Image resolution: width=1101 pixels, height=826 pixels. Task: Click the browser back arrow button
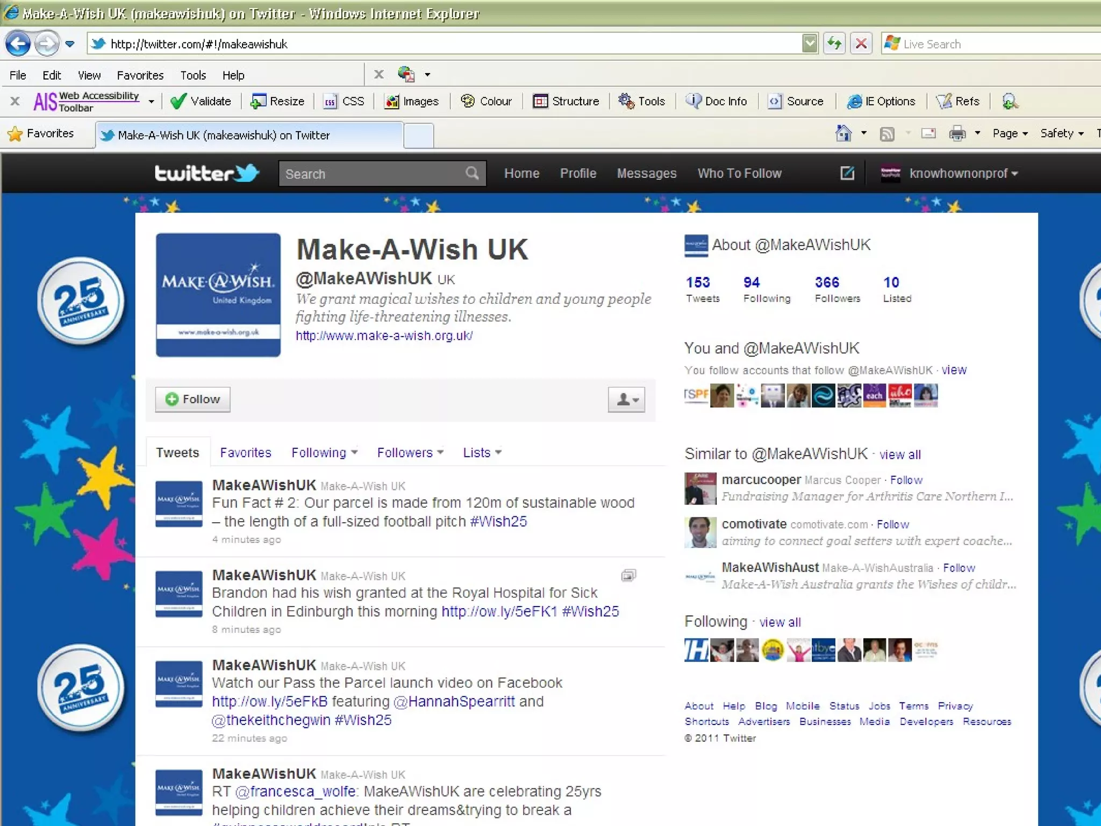click(18, 44)
